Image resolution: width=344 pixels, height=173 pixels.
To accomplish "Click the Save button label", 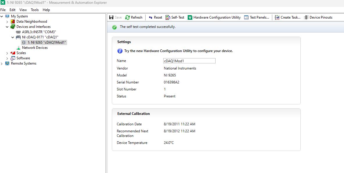I will tap(118, 17).
